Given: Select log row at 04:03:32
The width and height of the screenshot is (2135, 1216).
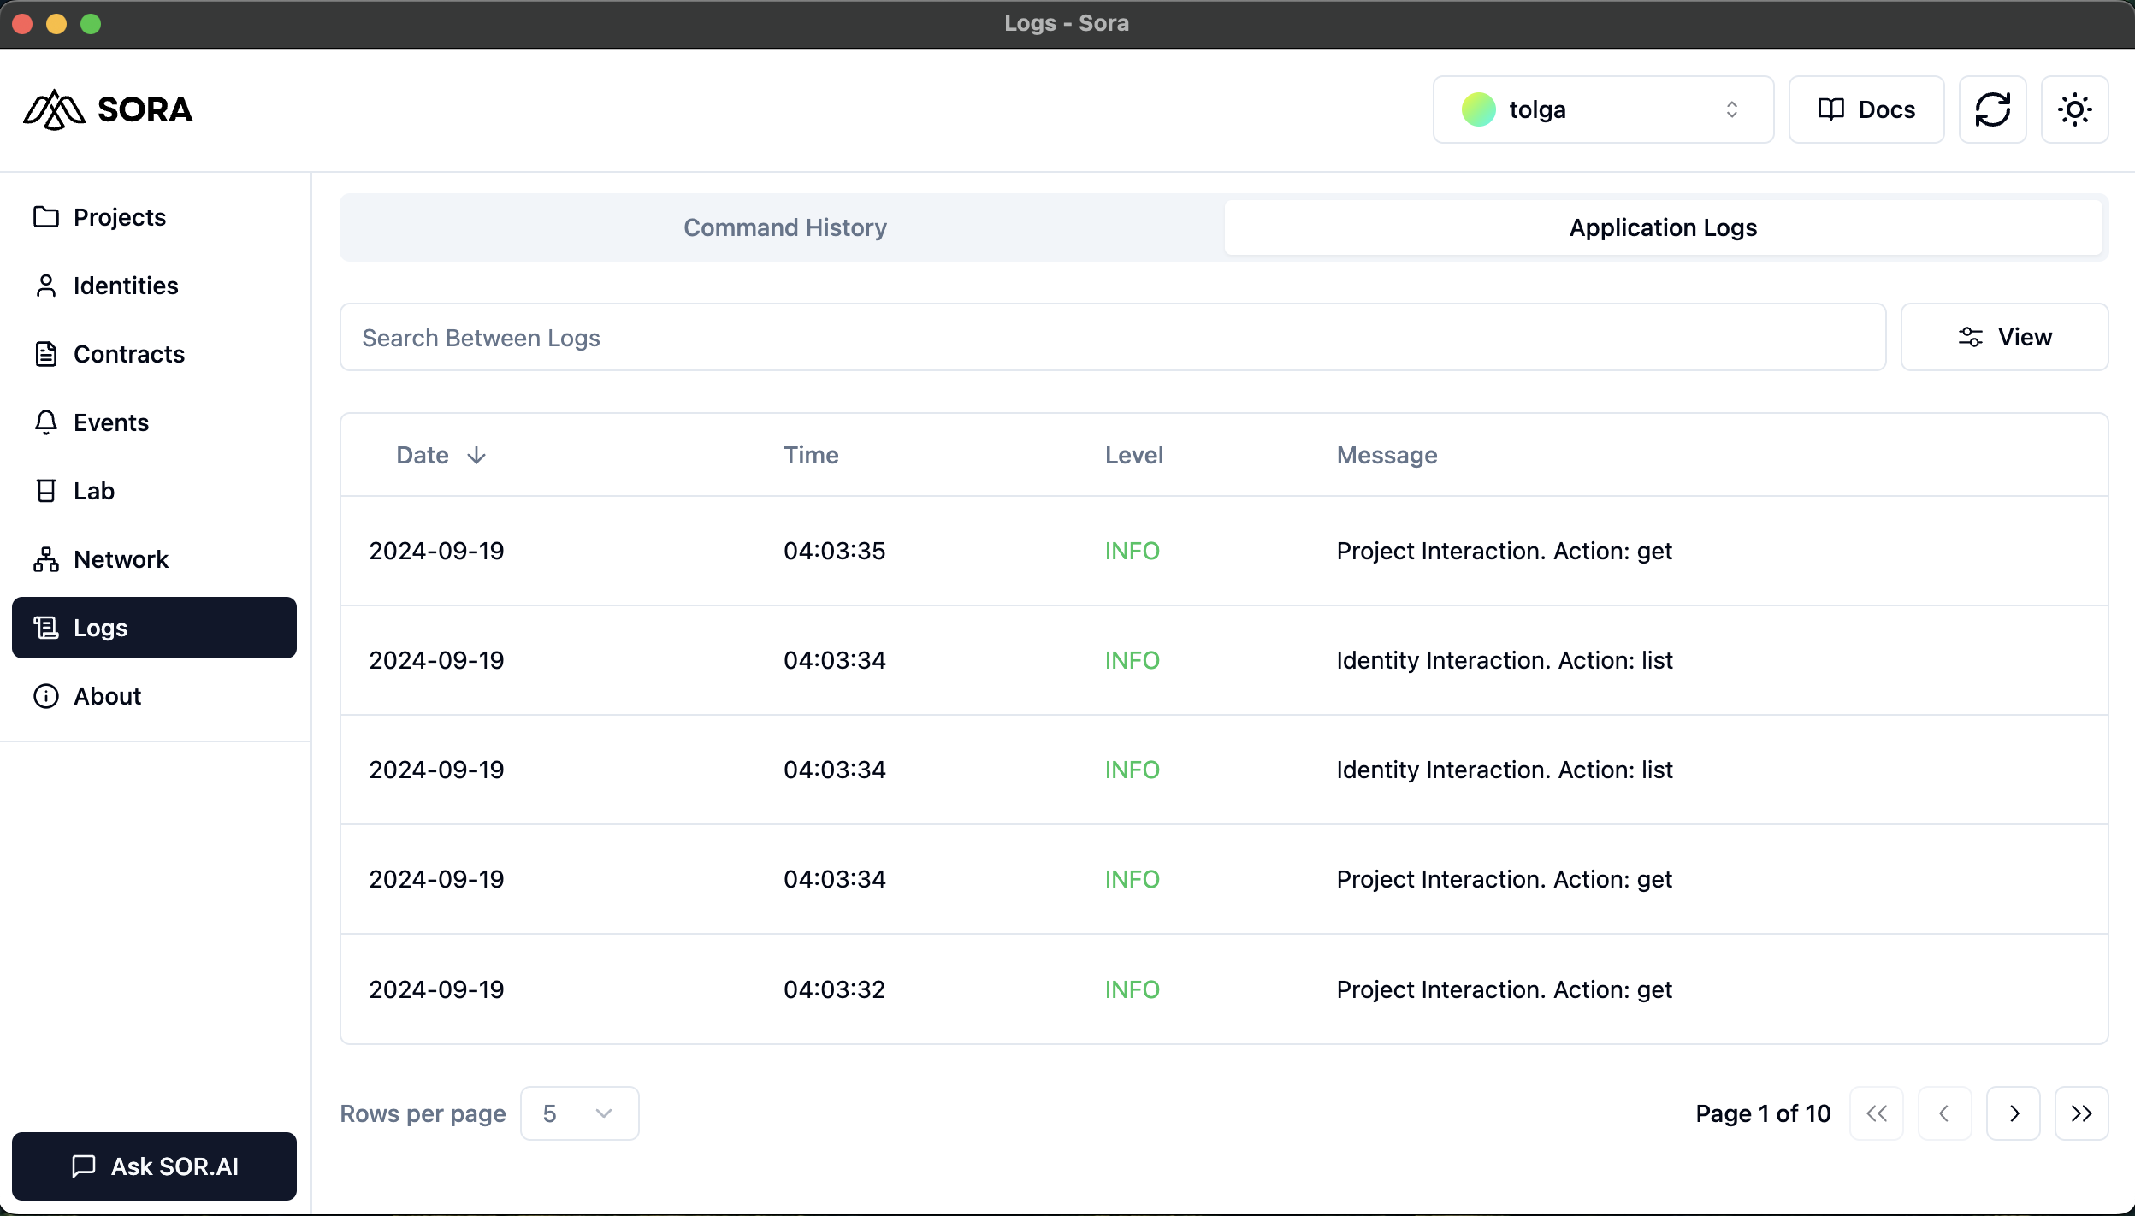Looking at the screenshot, I should [x=1224, y=989].
